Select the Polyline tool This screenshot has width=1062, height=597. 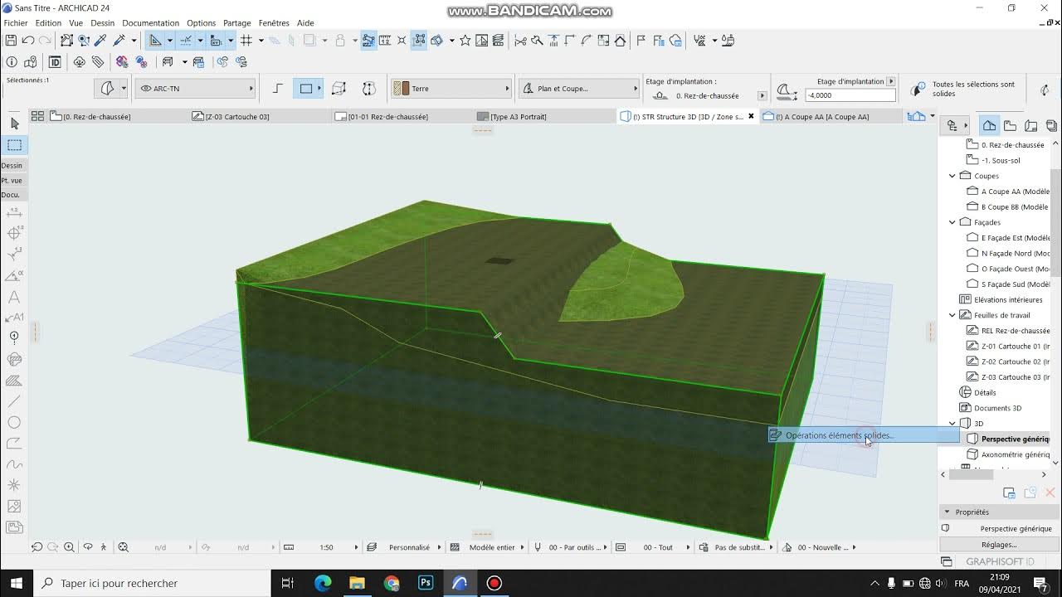tap(14, 444)
